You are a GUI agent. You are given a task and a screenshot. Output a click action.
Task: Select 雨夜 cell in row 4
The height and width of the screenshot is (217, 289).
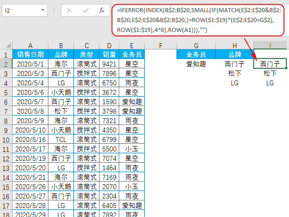coord(132,83)
